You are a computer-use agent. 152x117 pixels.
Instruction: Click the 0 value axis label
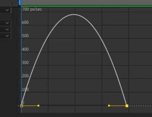(x=23, y=103)
